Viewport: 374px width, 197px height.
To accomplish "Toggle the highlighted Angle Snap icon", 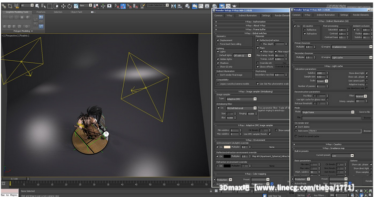I will pos(123,6).
